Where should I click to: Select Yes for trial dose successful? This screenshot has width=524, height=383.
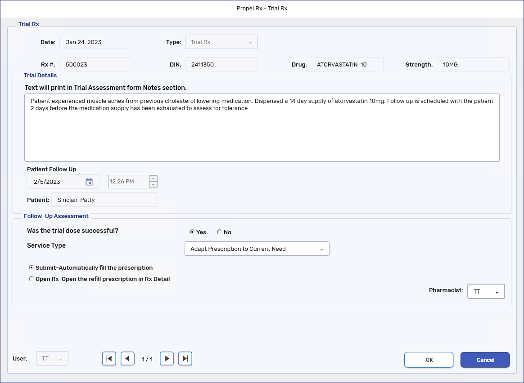click(192, 232)
